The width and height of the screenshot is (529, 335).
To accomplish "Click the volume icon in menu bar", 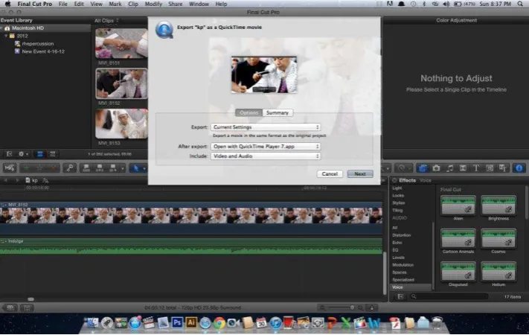I will (446, 4).
